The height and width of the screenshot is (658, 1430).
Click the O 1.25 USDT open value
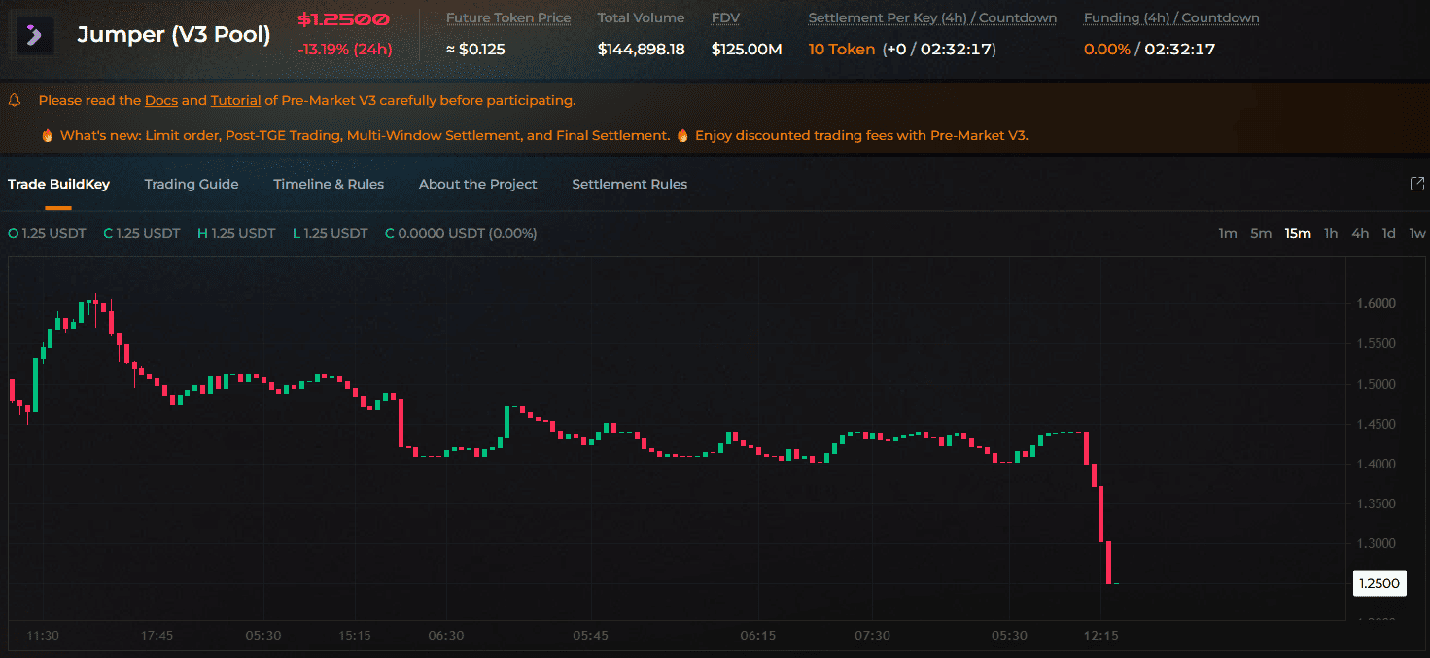click(47, 233)
